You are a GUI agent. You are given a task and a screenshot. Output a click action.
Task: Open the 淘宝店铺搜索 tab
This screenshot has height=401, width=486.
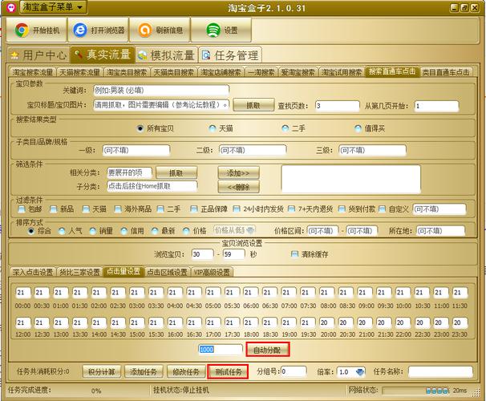[221, 72]
